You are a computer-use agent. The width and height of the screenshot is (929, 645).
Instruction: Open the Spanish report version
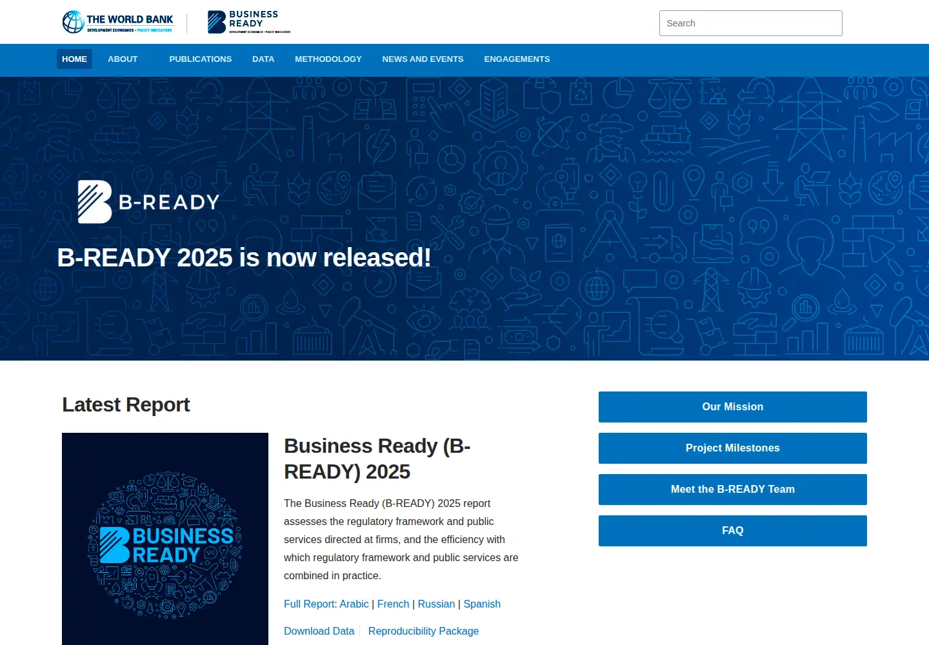pos(482,604)
